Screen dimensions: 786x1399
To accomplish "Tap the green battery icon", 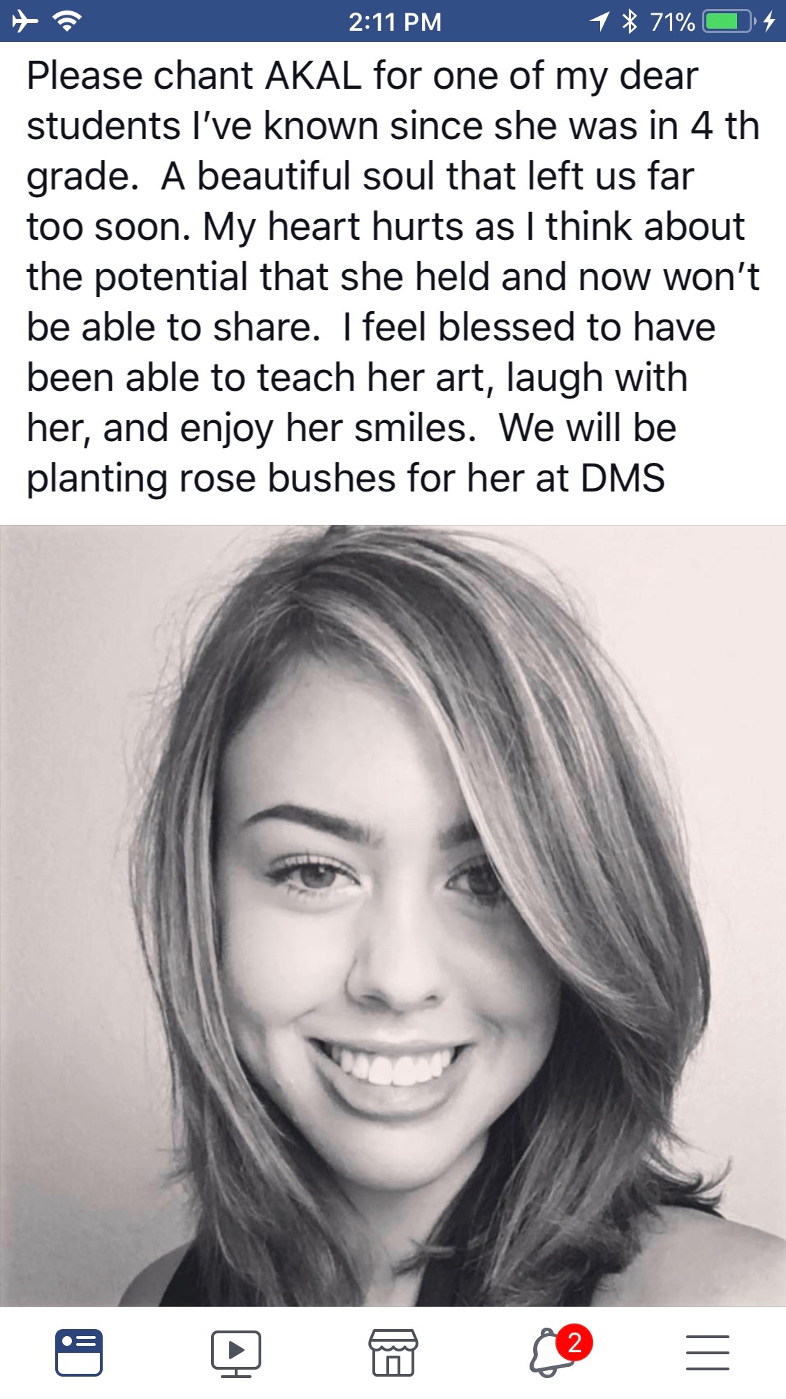I will (728, 22).
